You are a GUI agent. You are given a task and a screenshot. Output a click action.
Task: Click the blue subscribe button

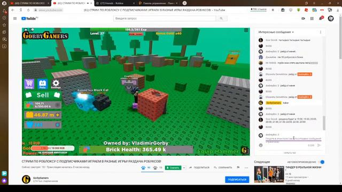point(237,180)
